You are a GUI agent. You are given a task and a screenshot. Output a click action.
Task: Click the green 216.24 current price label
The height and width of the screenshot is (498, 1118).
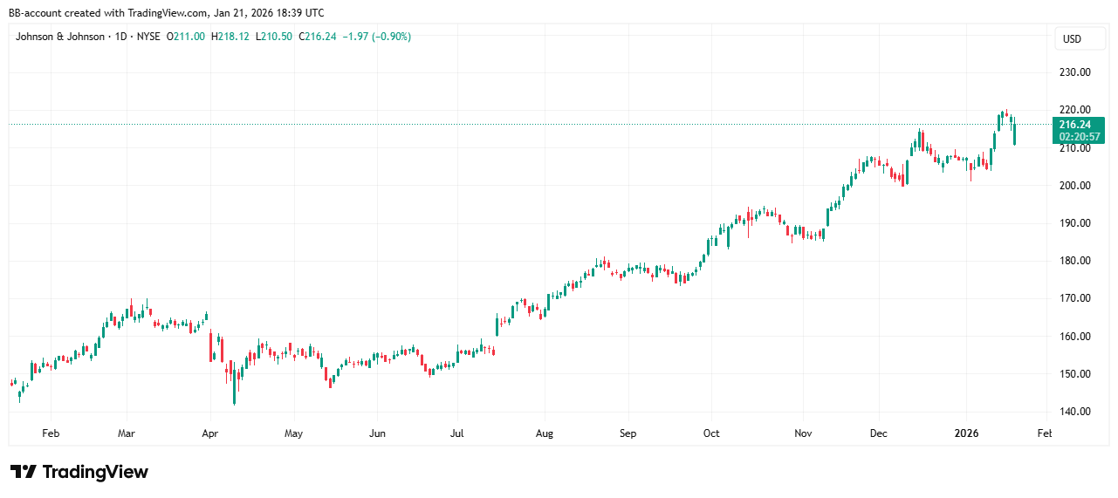pyautogui.click(x=1074, y=125)
